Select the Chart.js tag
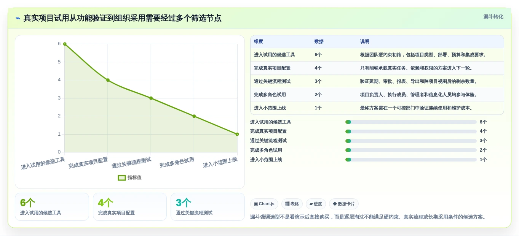Screen dimensions: 519x236 tap(264, 204)
